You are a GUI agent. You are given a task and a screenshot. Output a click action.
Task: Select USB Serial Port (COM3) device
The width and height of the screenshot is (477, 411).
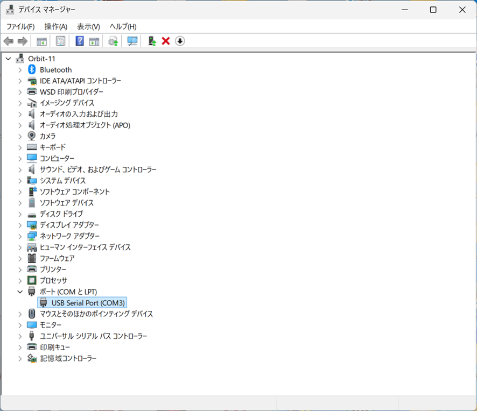click(88, 303)
